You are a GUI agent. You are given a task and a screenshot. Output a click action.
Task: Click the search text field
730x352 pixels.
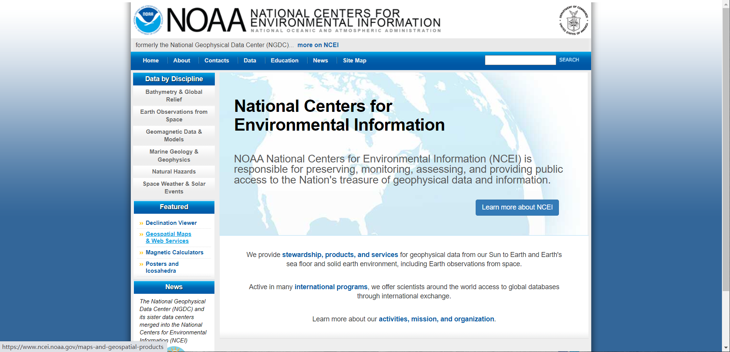520,60
